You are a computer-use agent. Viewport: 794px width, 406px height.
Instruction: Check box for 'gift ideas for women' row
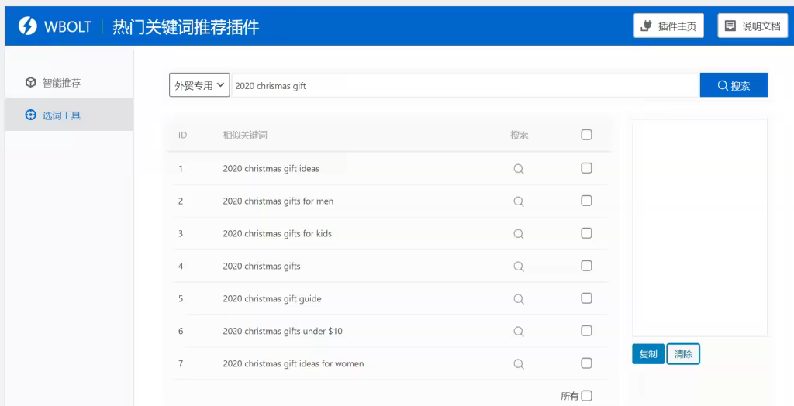(586, 363)
